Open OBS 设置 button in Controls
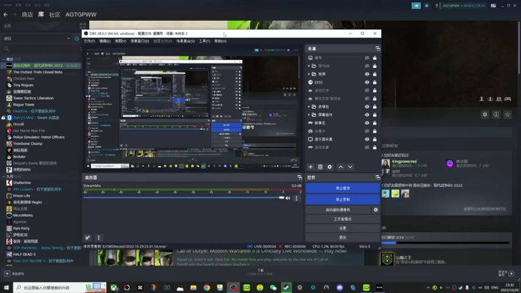The image size is (521, 293). point(343,229)
